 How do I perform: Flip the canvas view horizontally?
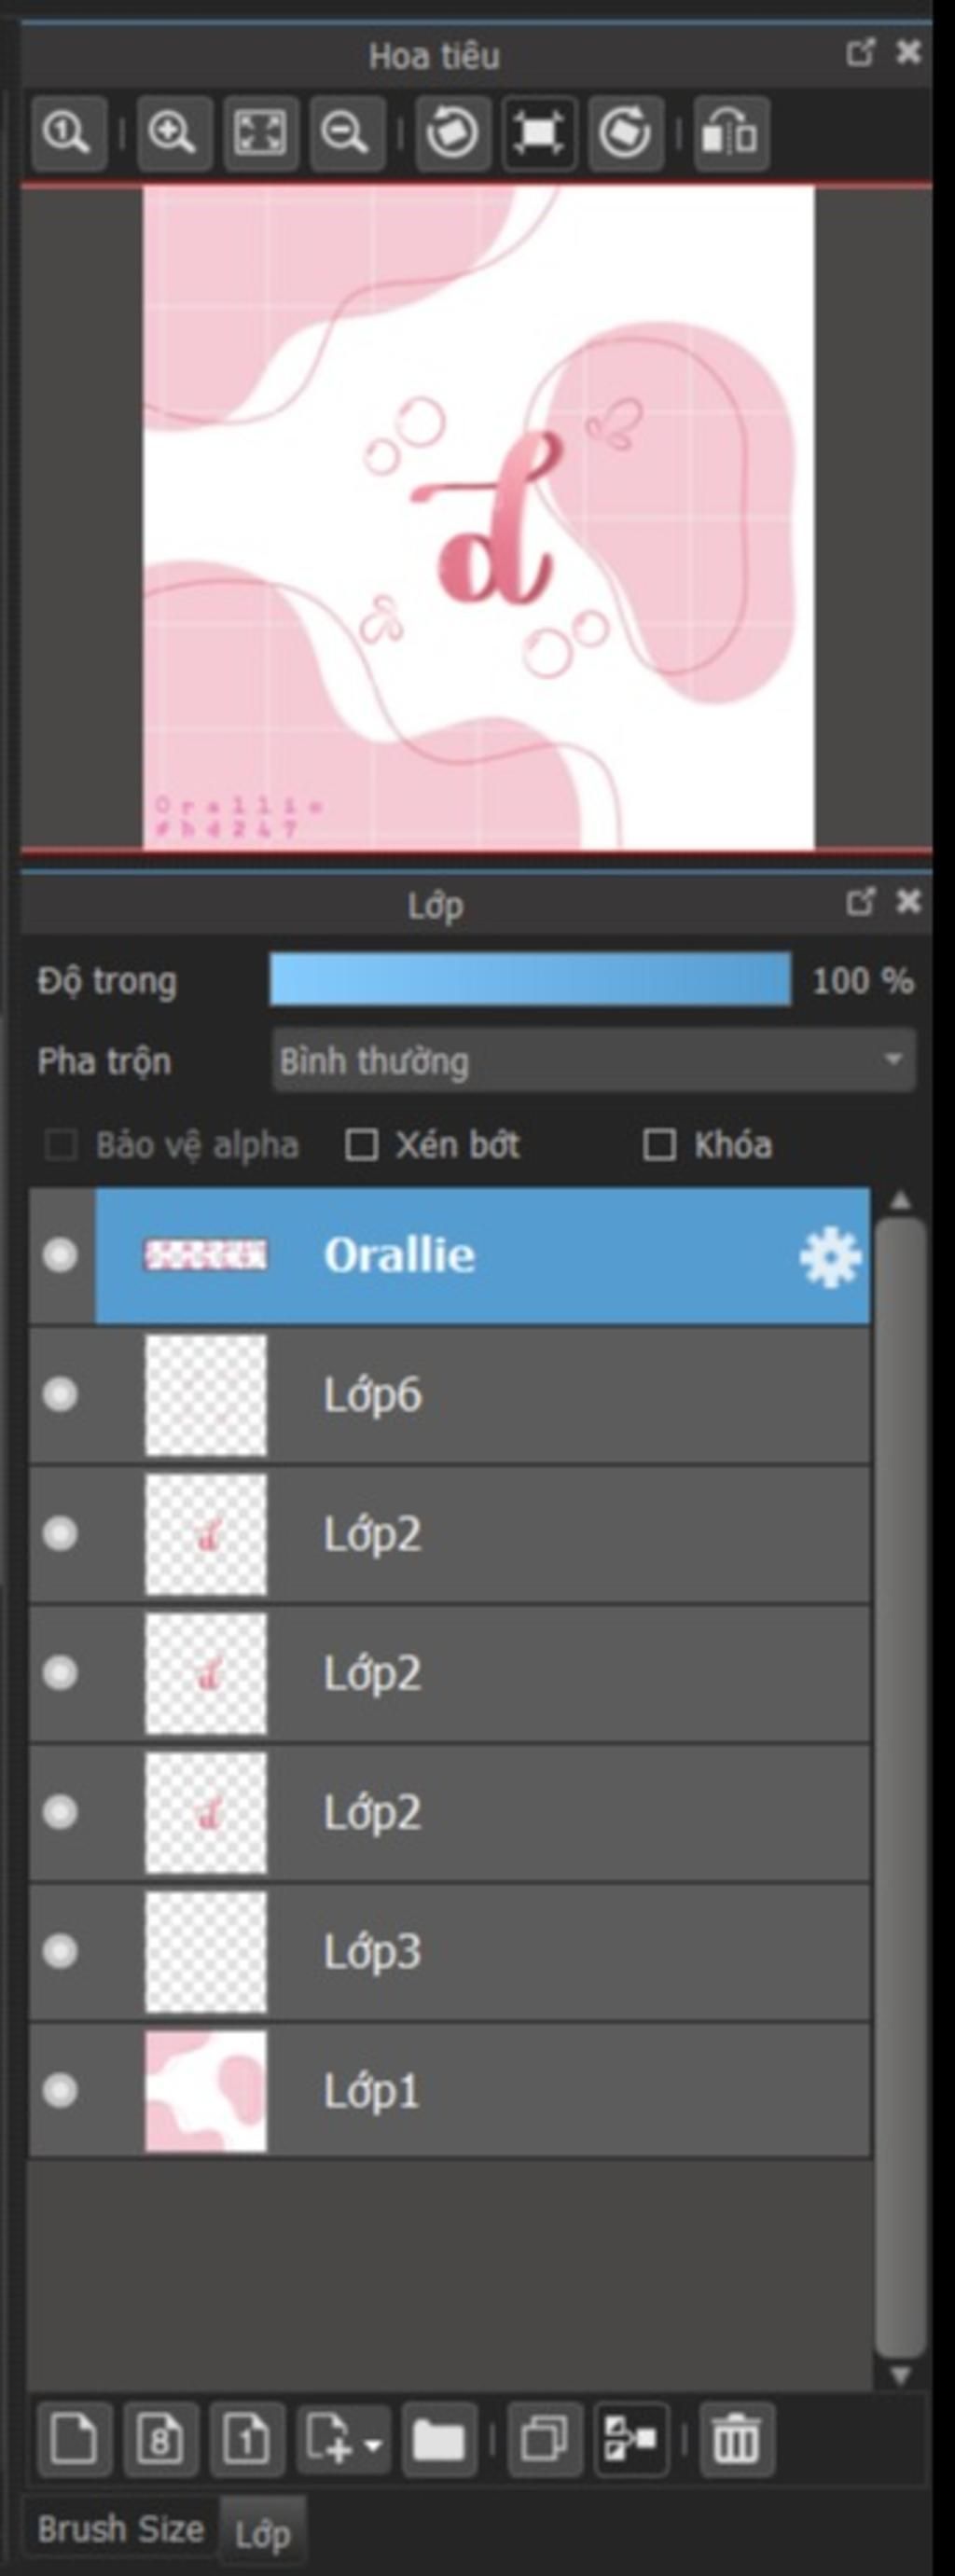click(x=731, y=133)
